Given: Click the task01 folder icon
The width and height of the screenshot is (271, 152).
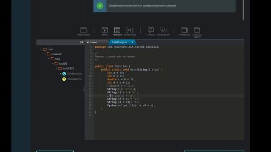Looking at the screenshot, I should point(56,64).
